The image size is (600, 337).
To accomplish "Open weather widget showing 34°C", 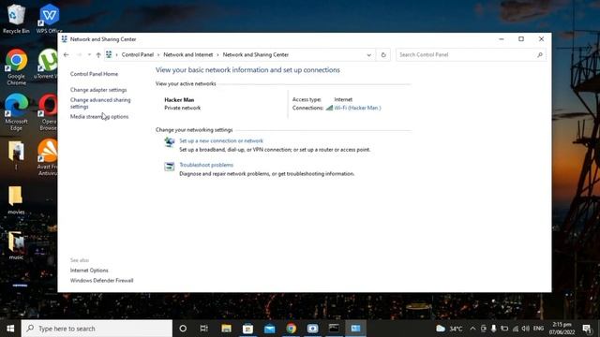I will (450, 329).
